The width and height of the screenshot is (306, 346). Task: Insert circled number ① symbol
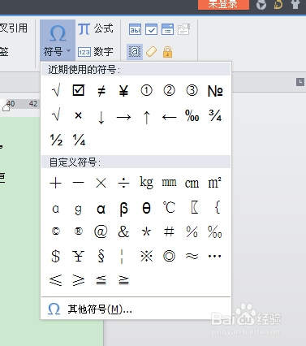tap(146, 91)
